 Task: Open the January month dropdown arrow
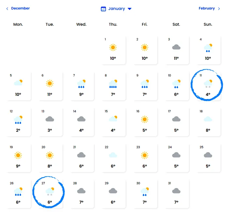130,9
